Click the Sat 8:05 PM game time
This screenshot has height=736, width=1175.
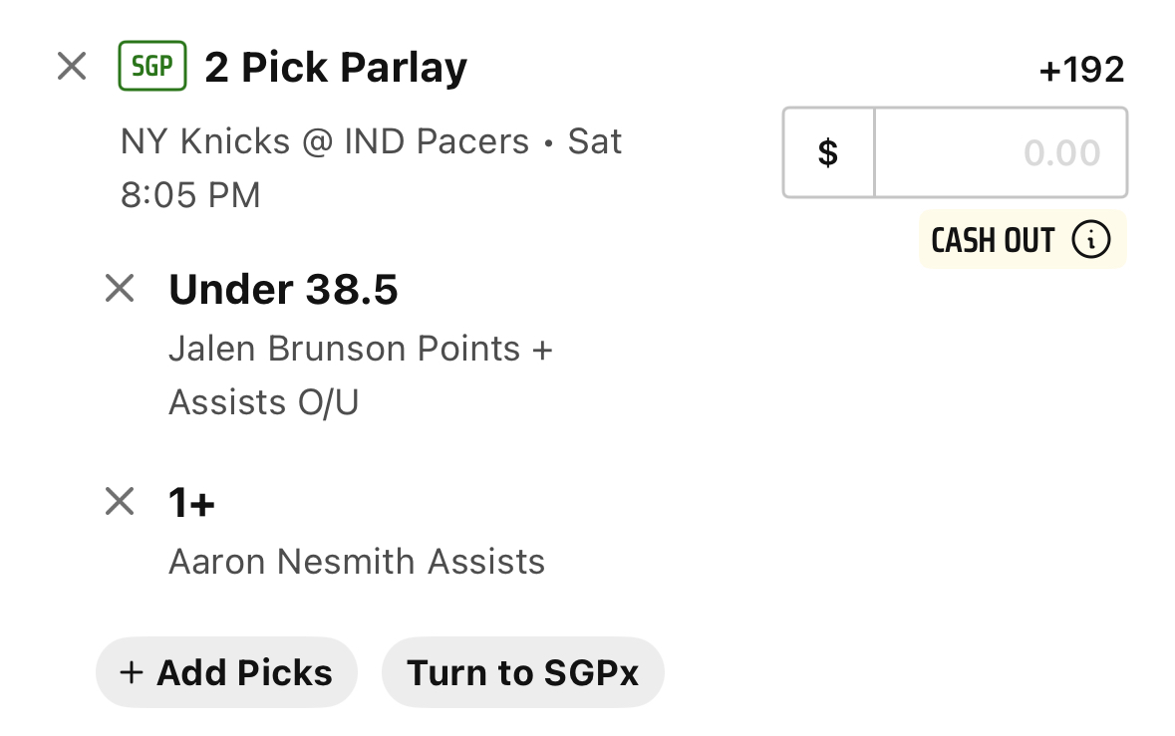(371, 167)
